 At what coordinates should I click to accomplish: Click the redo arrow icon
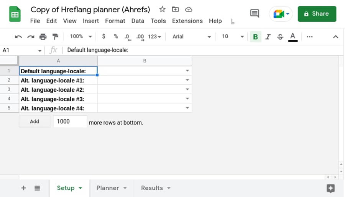pos(31,37)
